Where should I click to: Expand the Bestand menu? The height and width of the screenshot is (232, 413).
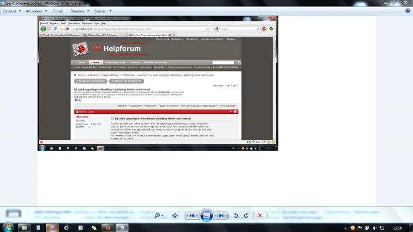tap(12, 11)
